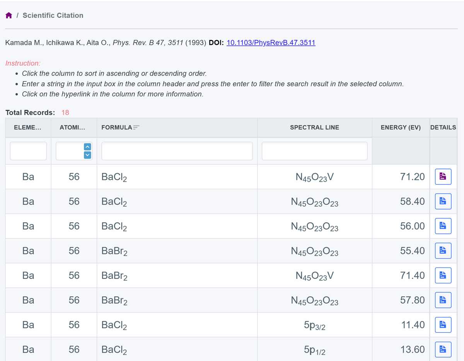Screen dimensions: 464x361
Task: Go to the home page icon
Action: click(9, 15)
